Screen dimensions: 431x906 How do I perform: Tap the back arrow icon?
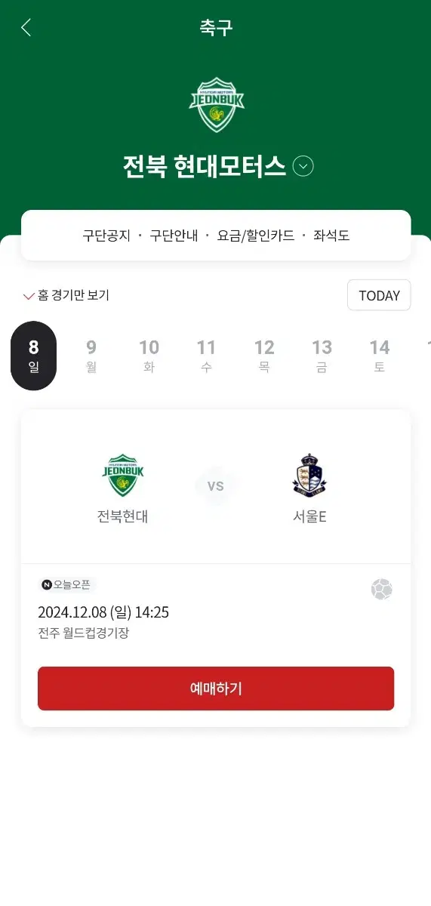[26, 28]
